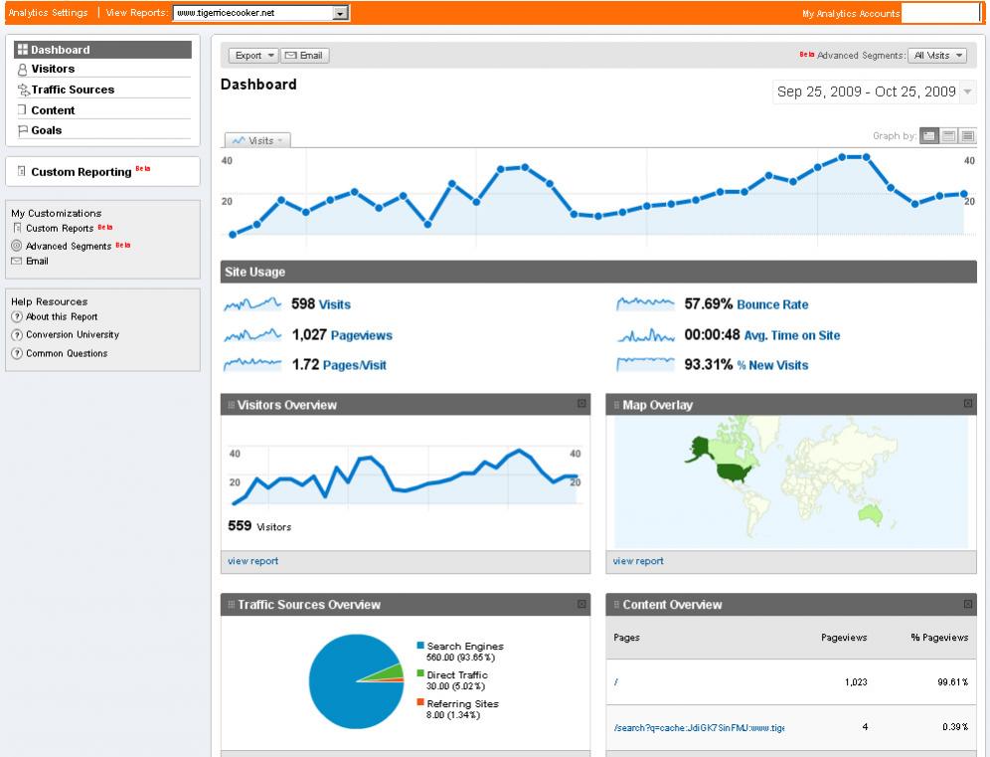990x757 pixels.
Task: Click Direct Traffic green legend swatch
Action: pyautogui.click(x=420, y=674)
